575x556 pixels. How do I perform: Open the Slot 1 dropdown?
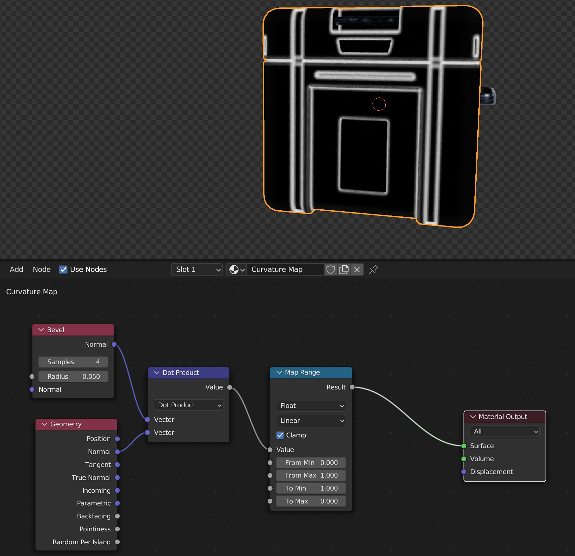click(x=197, y=270)
